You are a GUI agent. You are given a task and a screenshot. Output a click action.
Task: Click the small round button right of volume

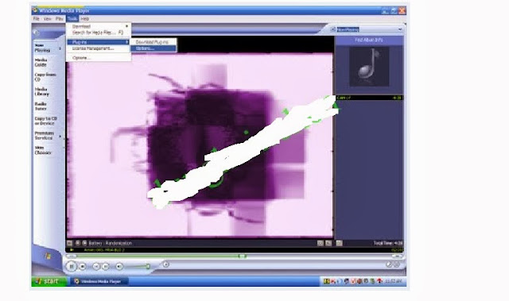166,264
